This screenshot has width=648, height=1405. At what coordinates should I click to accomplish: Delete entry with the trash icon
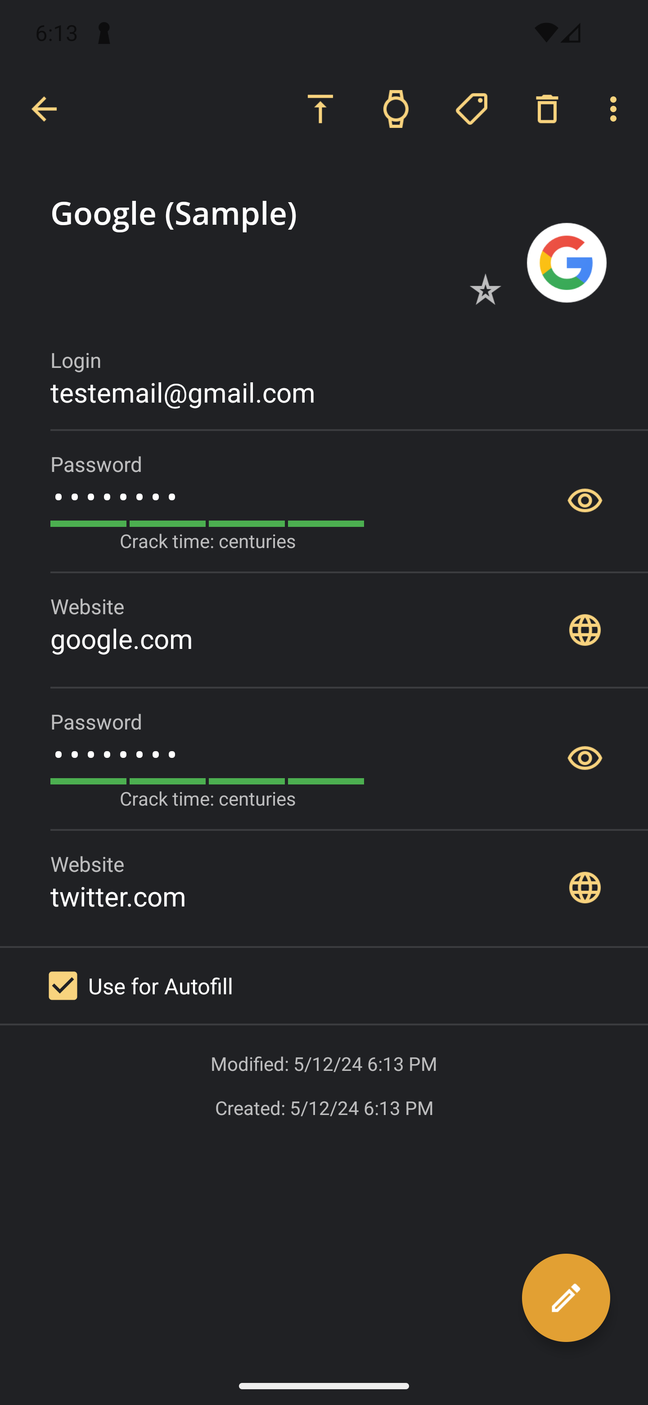click(547, 109)
